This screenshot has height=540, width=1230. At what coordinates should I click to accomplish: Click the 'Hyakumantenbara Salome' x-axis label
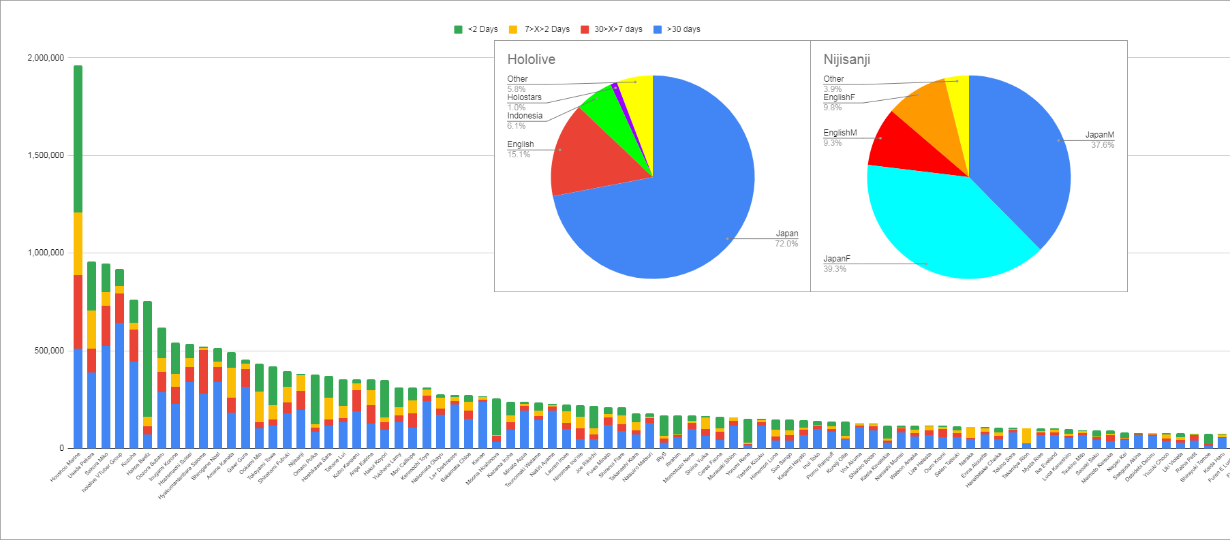pyautogui.click(x=182, y=475)
